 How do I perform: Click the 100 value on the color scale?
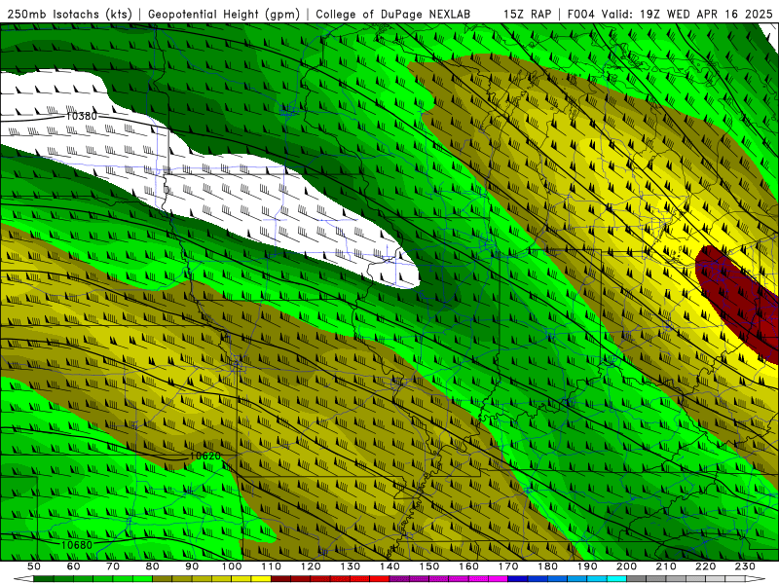pyautogui.click(x=232, y=566)
